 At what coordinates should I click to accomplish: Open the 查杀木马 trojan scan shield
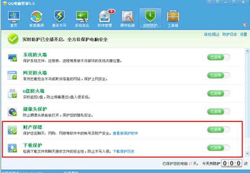click(x=59, y=19)
